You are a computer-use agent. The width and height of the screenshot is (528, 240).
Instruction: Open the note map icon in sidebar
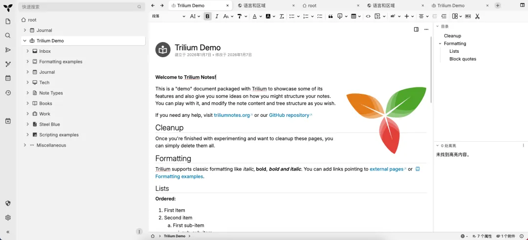(x=8, y=64)
